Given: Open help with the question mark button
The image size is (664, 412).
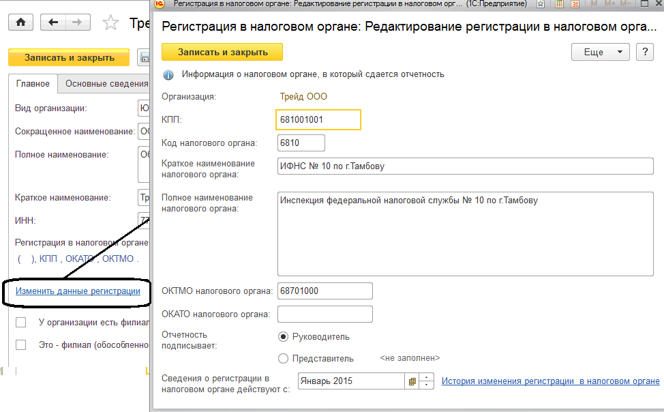Looking at the screenshot, I should click(644, 52).
